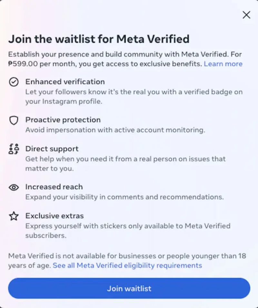Screen dimensions: 258x308
Task: Click the Direct support people icon
Action: (x=14, y=149)
